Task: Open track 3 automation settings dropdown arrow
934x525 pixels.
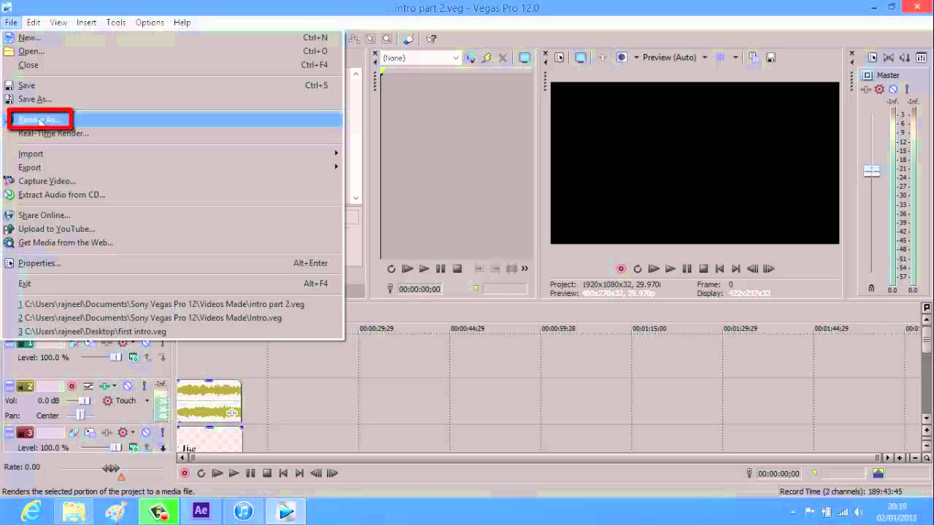Action: (x=132, y=432)
